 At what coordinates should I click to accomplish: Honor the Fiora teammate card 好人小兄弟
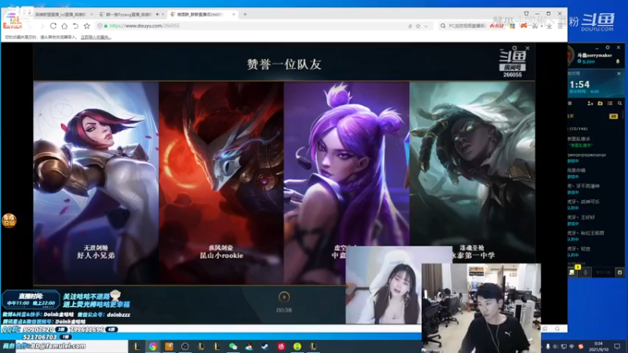[x=96, y=183]
